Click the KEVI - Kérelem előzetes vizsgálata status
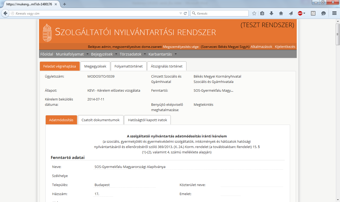Image resolution: width=340 pixels, height=202 pixels. pos(114,90)
